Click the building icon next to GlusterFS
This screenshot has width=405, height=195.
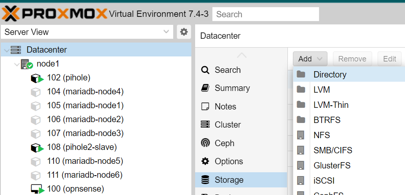coord(300,165)
